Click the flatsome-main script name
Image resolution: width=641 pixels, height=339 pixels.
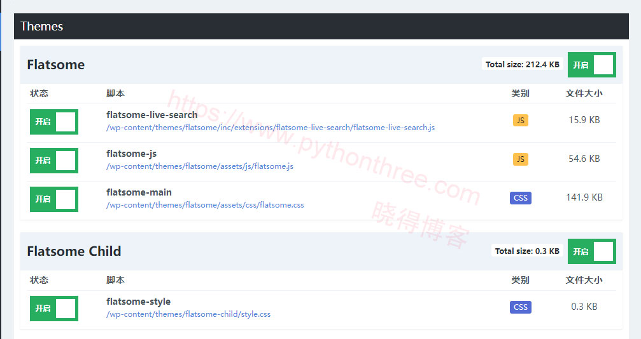[x=139, y=192]
